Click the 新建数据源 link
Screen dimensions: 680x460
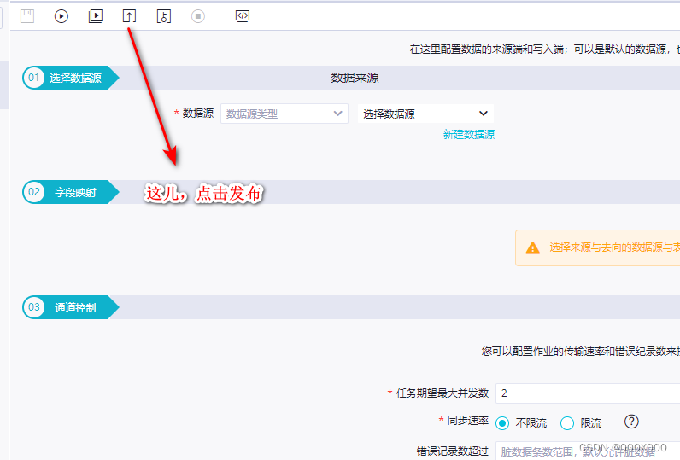tap(468, 134)
